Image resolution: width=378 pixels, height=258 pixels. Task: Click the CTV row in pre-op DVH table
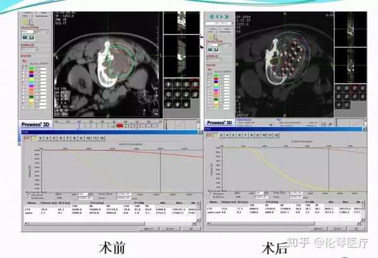pos(111,210)
